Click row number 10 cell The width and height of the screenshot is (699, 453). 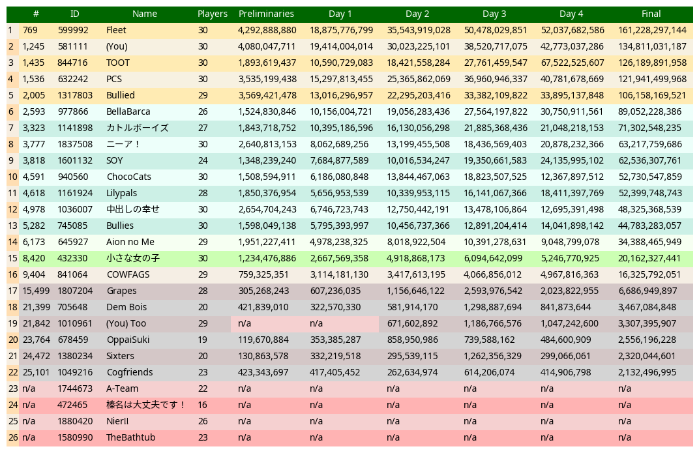(12, 177)
